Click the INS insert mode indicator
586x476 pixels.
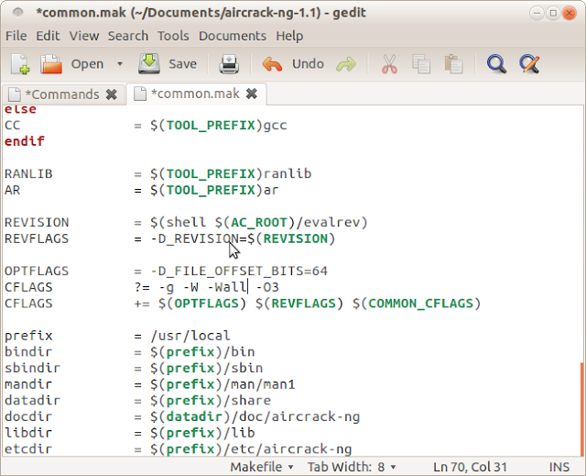point(559,467)
